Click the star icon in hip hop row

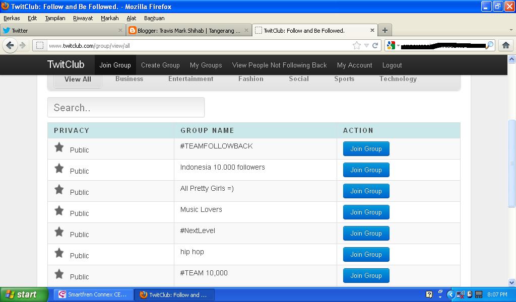point(59,253)
